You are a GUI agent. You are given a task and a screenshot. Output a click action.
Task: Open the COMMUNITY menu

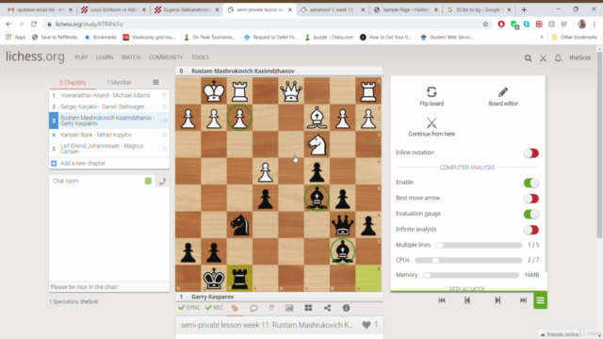coord(166,57)
